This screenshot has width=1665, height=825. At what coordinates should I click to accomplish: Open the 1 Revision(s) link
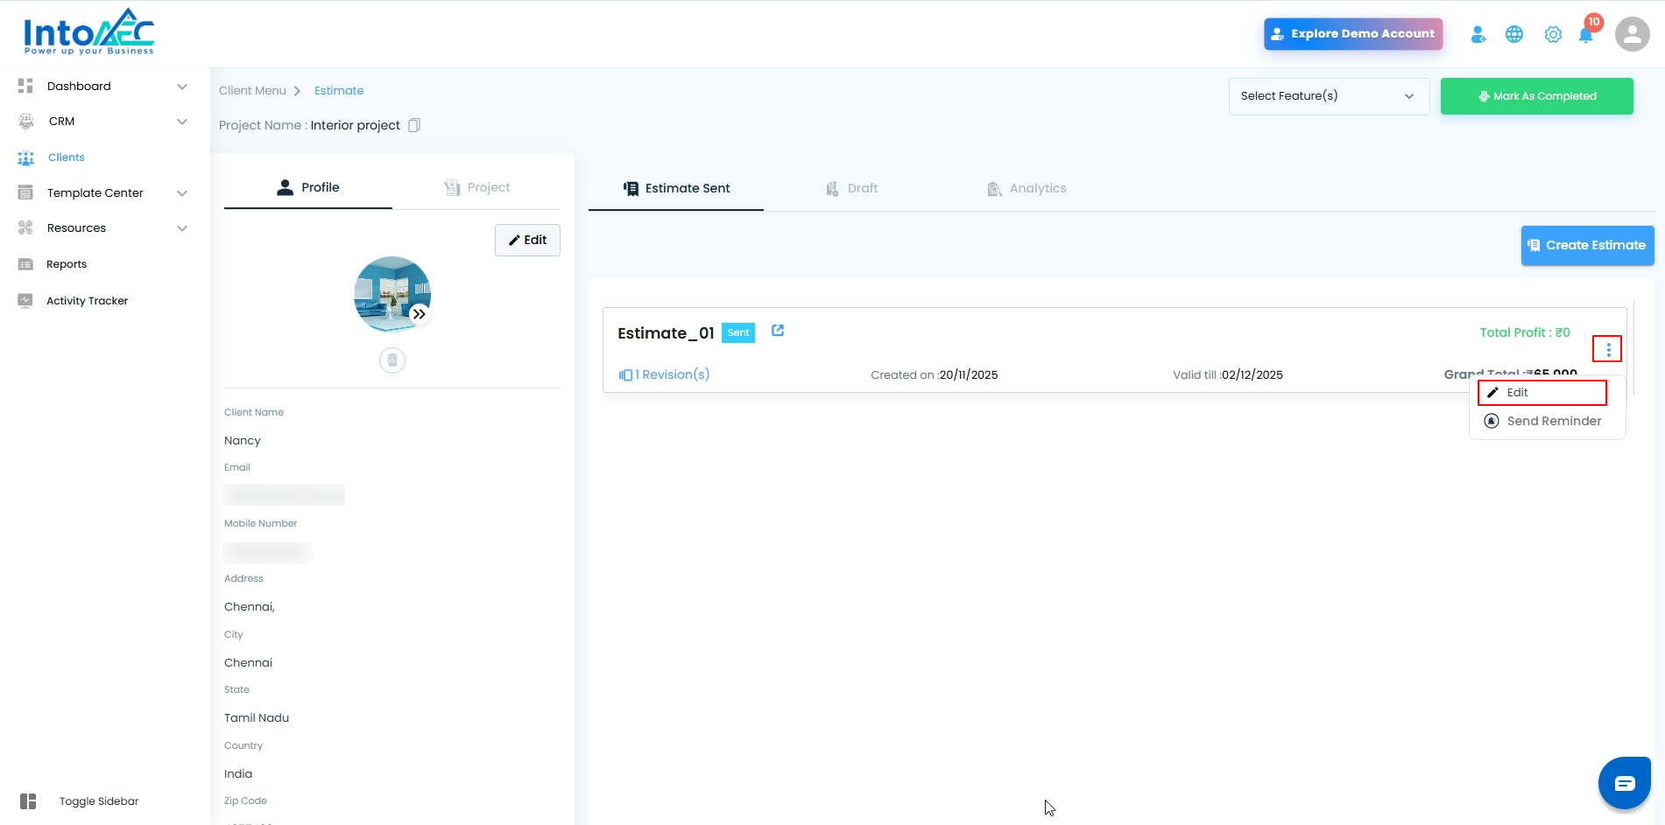pos(673,374)
